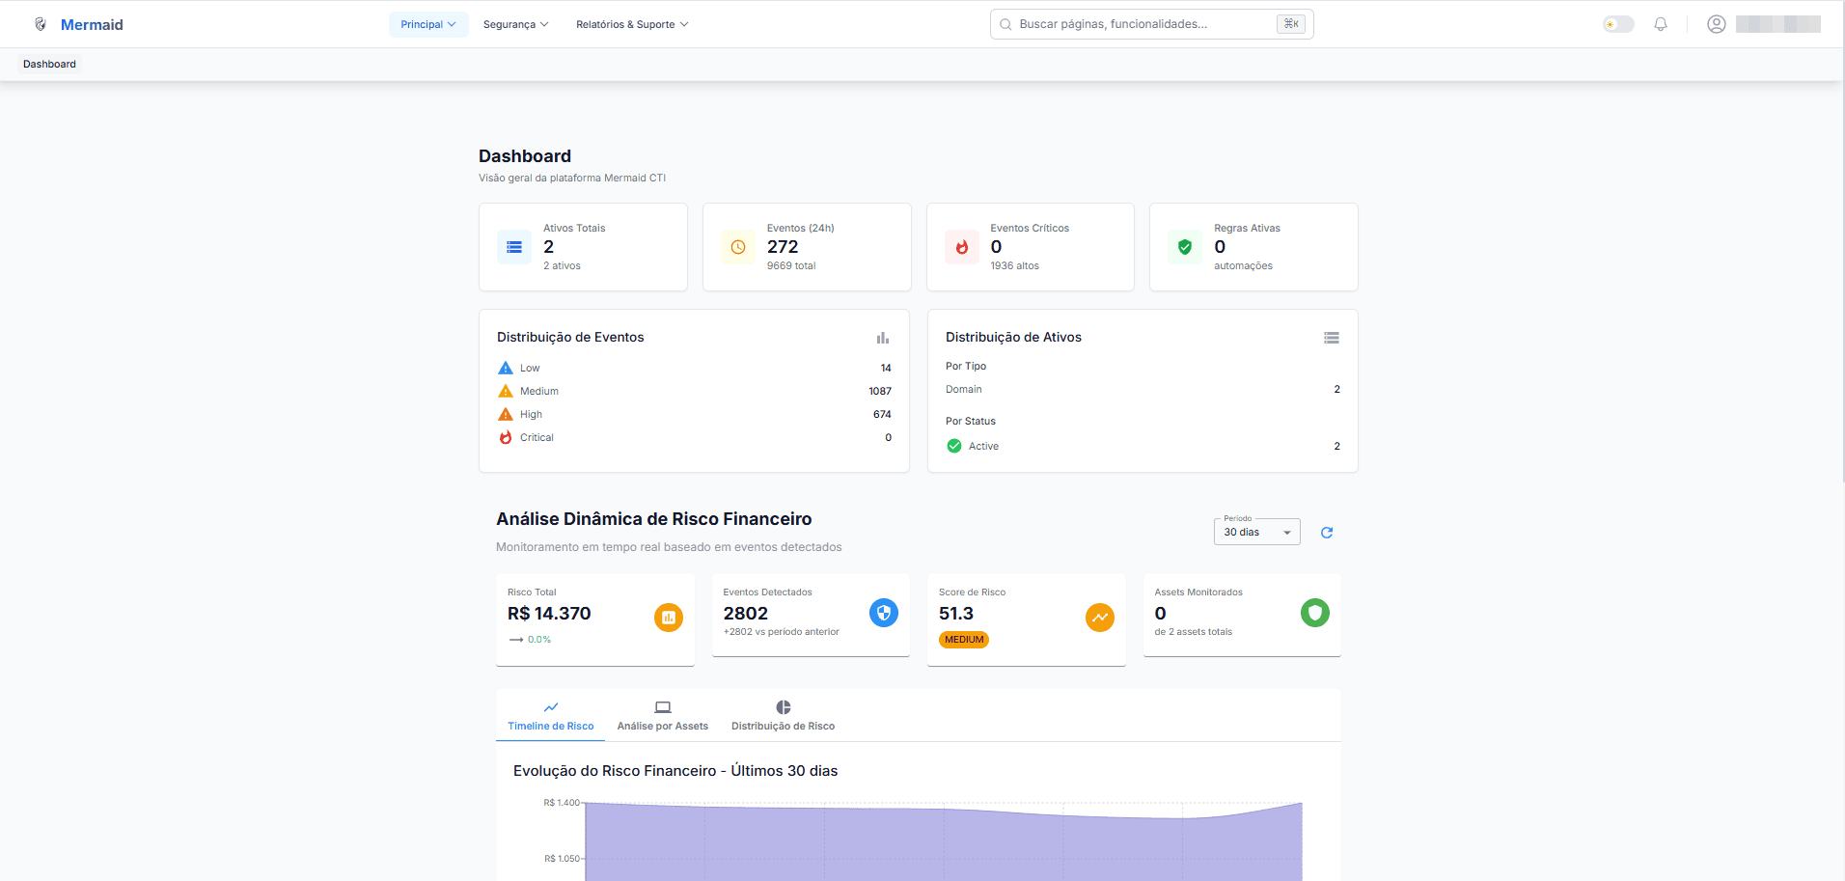1845x881 pixels.
Task: Open the Período 30 dias selector
Action: (x=1256, y=533)
